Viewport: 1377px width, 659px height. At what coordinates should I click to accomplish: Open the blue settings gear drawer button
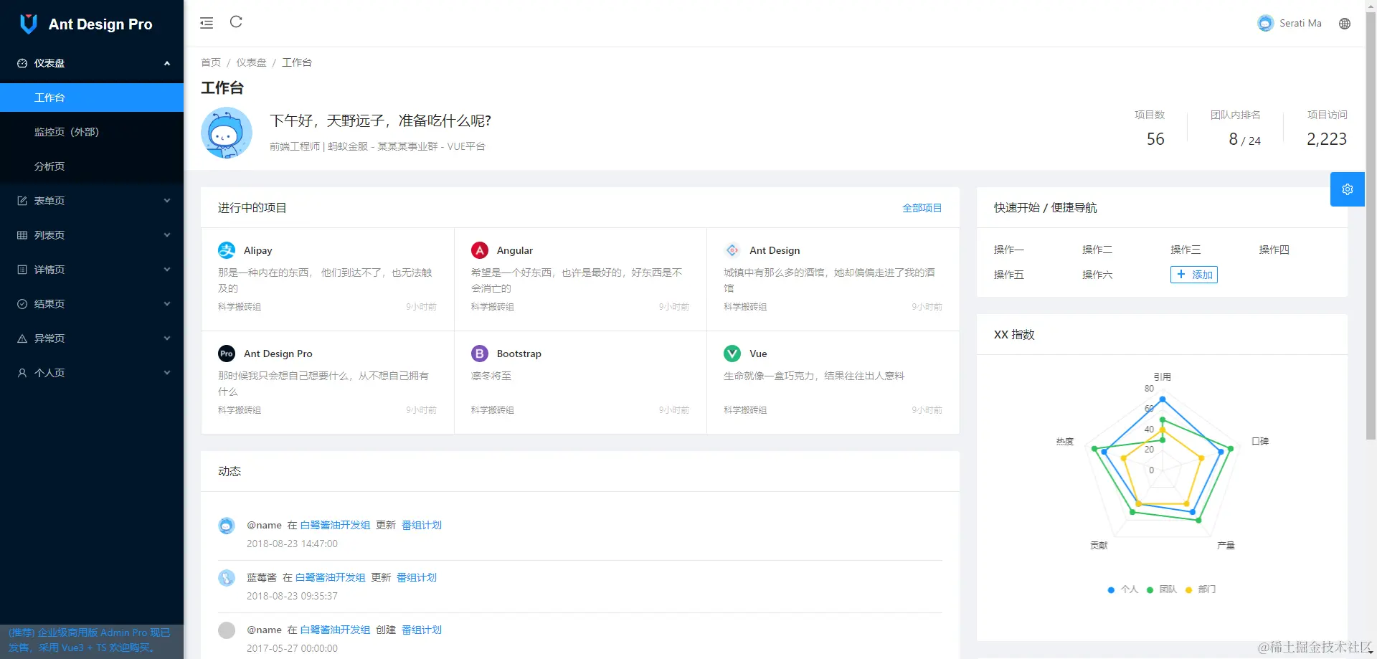tap(1348, 189)
